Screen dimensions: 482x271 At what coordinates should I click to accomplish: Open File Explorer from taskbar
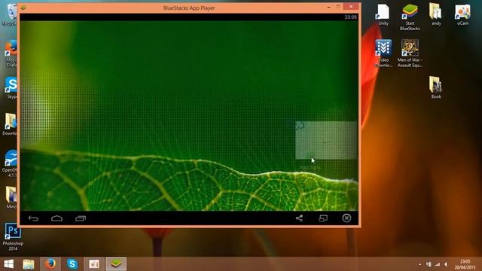tap(29, 264)
